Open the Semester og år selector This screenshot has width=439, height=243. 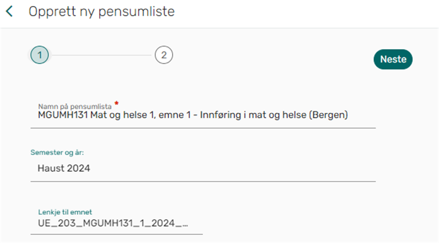(203, 168)
